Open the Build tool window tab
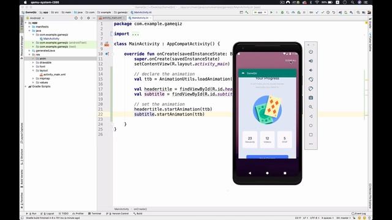This screenshot has width=392, height=220. pos(137,213)
